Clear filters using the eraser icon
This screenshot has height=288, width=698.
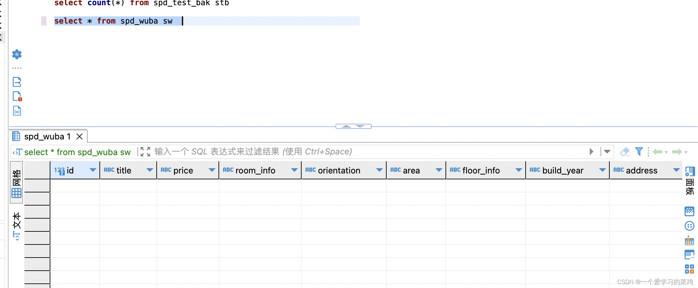pos(625,152)
